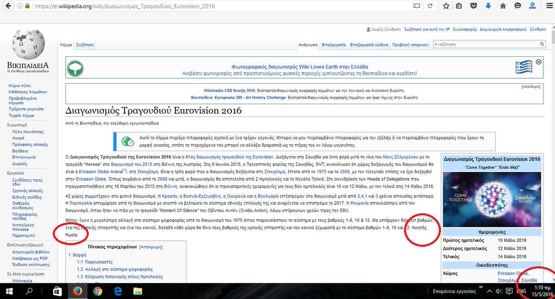
Task: Click the Σύνδεση login link
Action: (538, 28)
